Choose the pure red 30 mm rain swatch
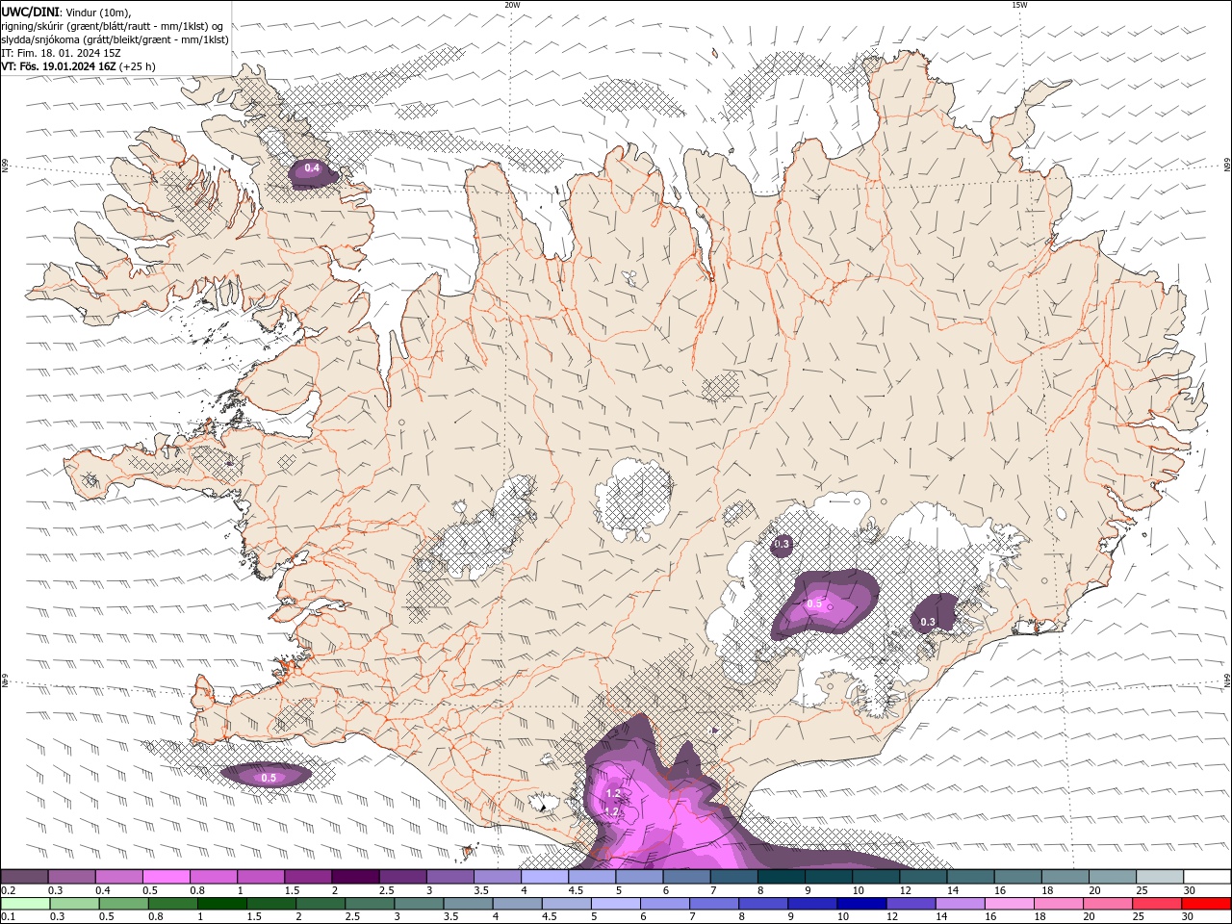 point(1205,904)
